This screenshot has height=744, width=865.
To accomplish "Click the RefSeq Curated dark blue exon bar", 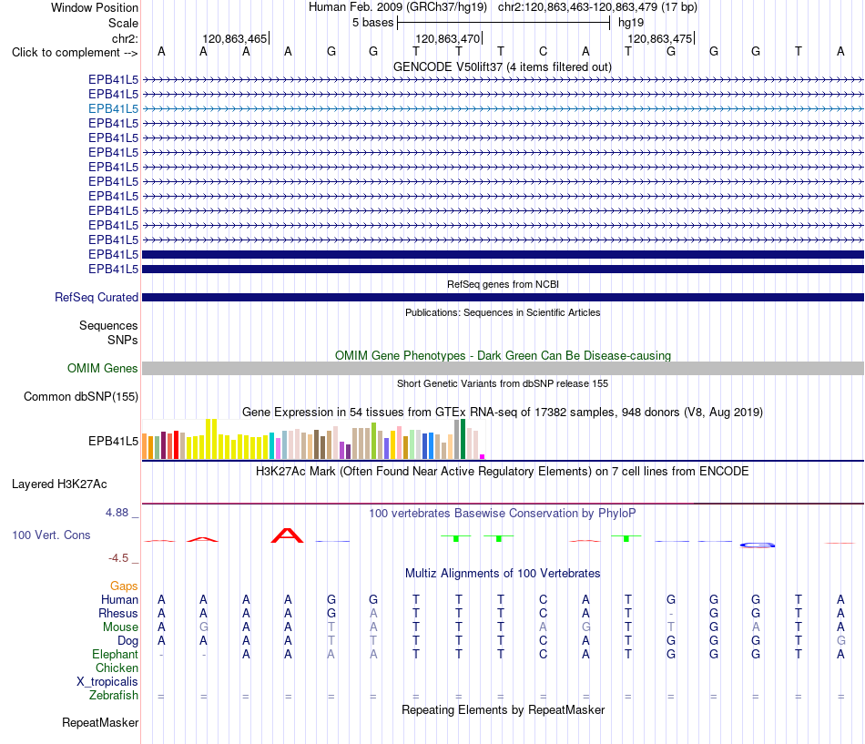I will [503, 298].
